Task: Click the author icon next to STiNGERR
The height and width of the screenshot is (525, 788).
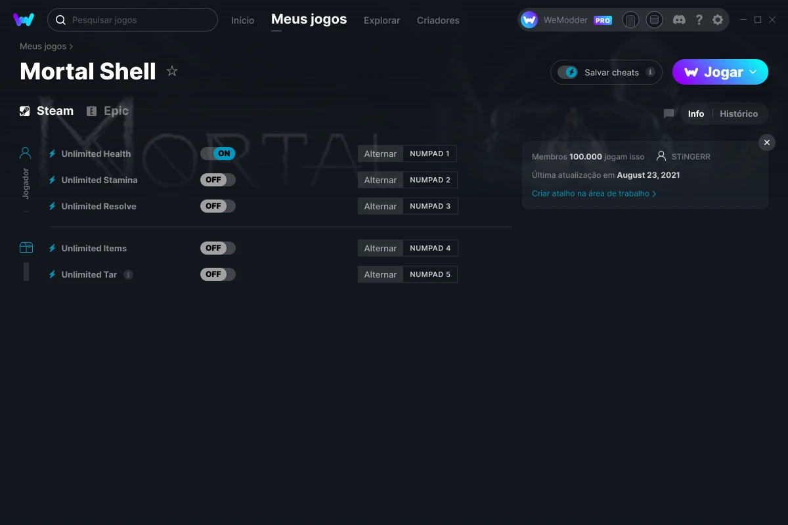Action: 661,156
